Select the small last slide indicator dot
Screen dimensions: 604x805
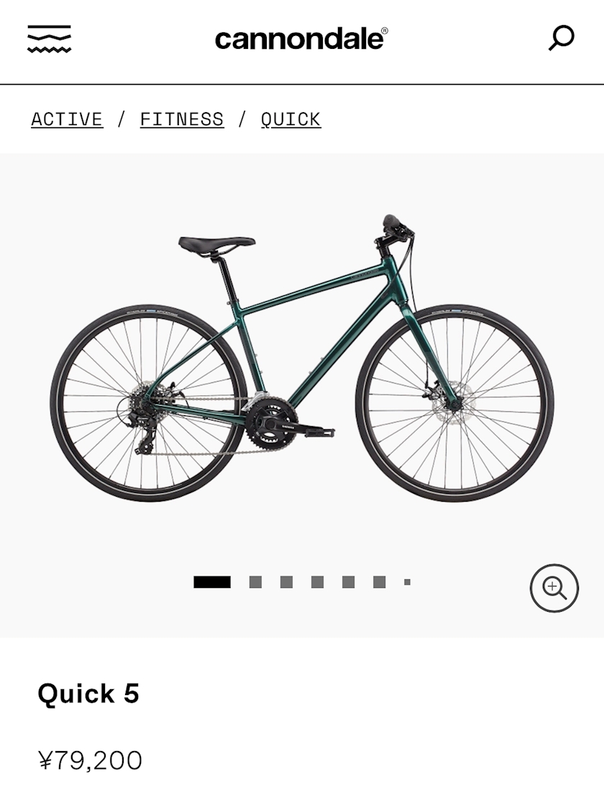407,582
